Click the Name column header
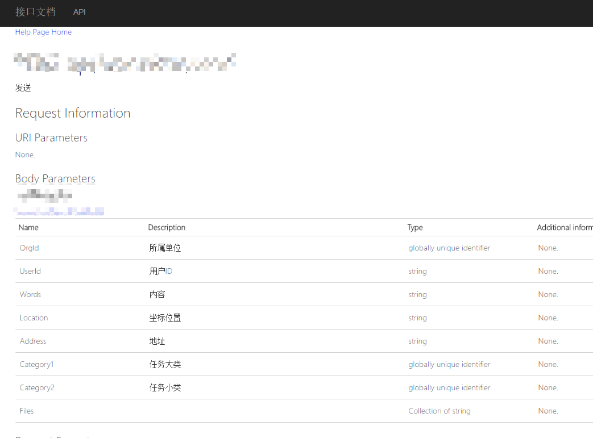This screenshot has width=593, height=438. (28, 228)
